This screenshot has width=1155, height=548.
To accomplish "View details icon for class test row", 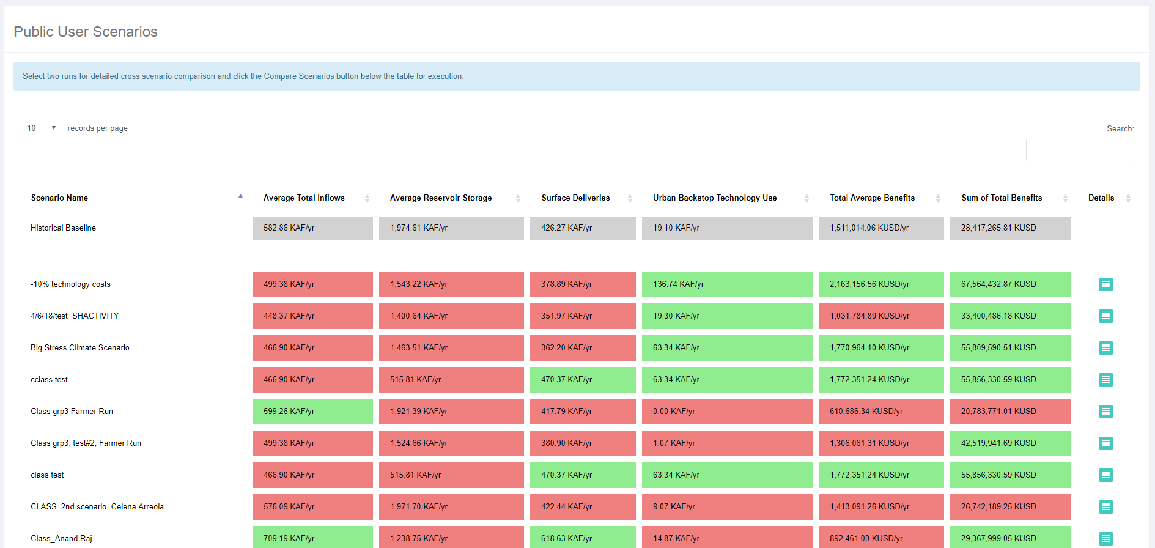I will coord(1105,475).
